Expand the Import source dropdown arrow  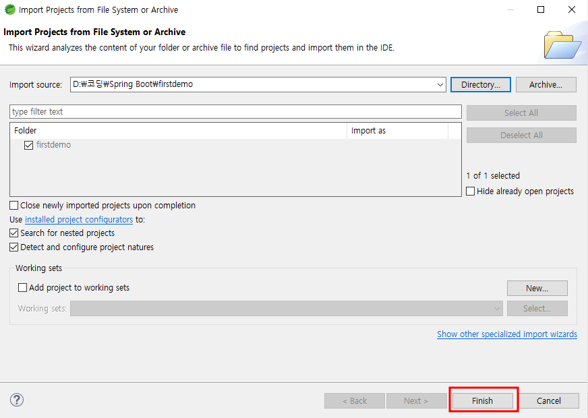[x=440, y=85]
